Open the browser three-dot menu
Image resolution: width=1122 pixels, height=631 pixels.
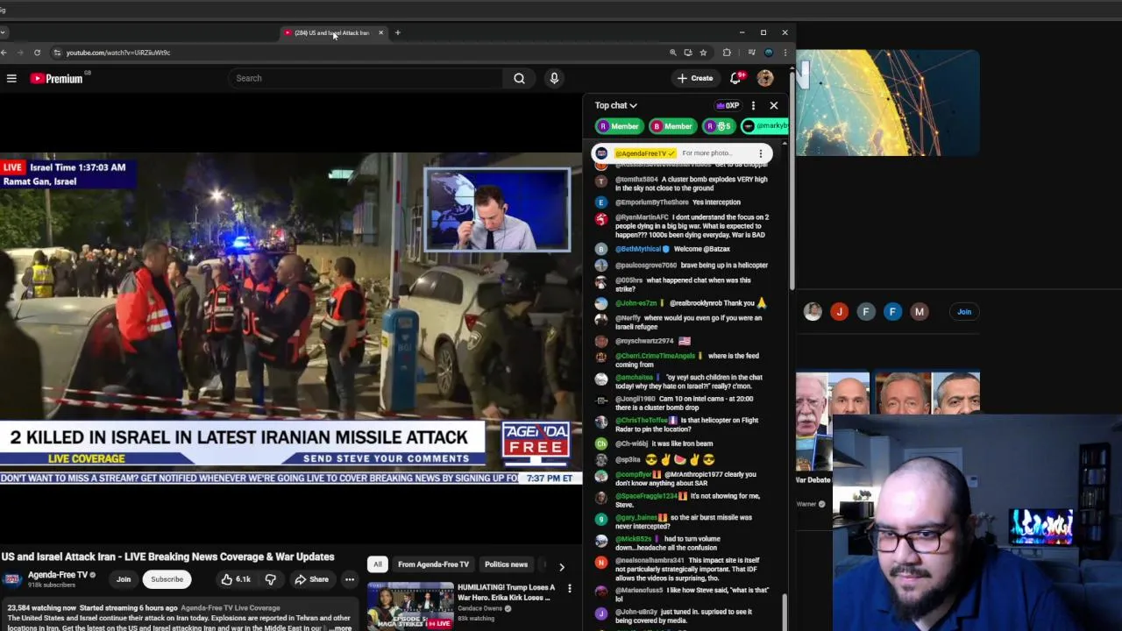[x=785, y=53]
